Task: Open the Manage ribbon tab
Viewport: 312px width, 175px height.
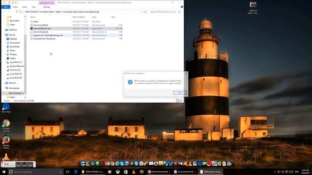Action: [47, 7]
